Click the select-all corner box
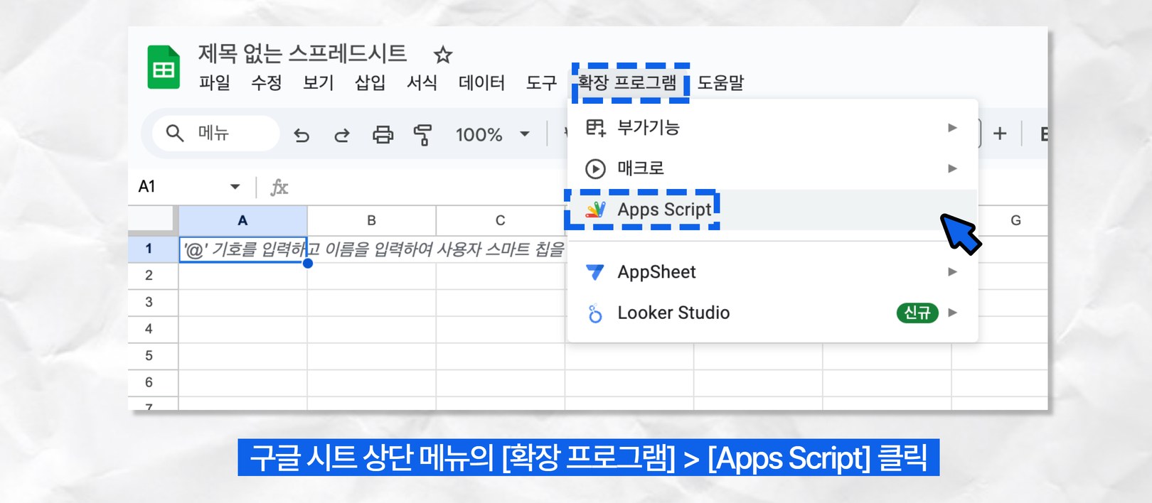Screen dimensions: 1152x503 tap(152, 220)
